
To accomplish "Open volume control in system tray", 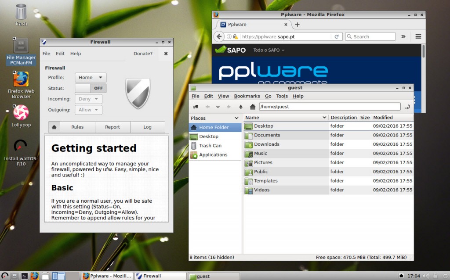I will [x=427, y=276].
